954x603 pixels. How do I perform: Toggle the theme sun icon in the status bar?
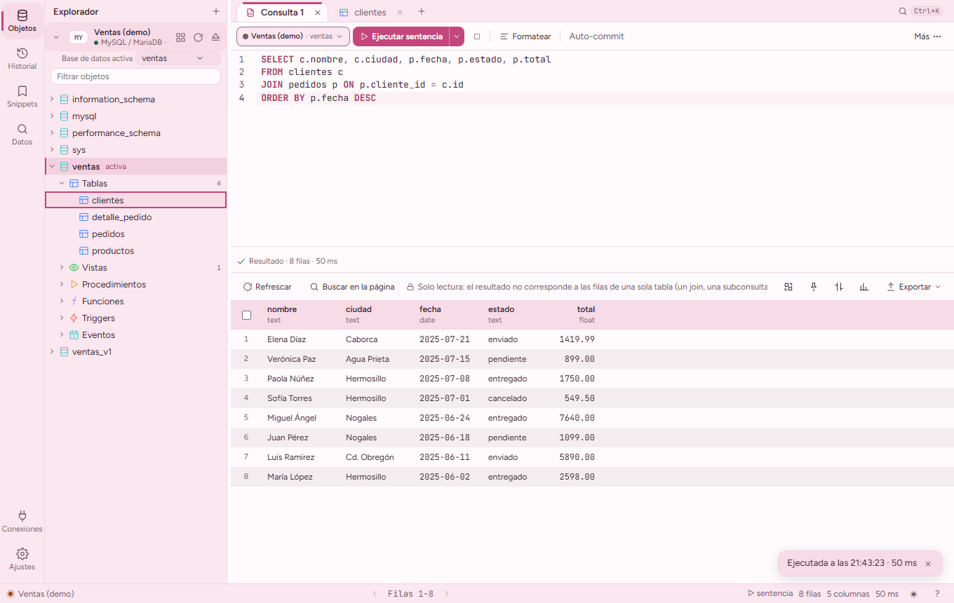click(914, 594)
